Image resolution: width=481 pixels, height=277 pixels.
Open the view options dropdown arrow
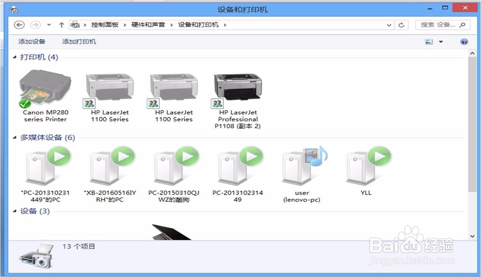[441, 42]
